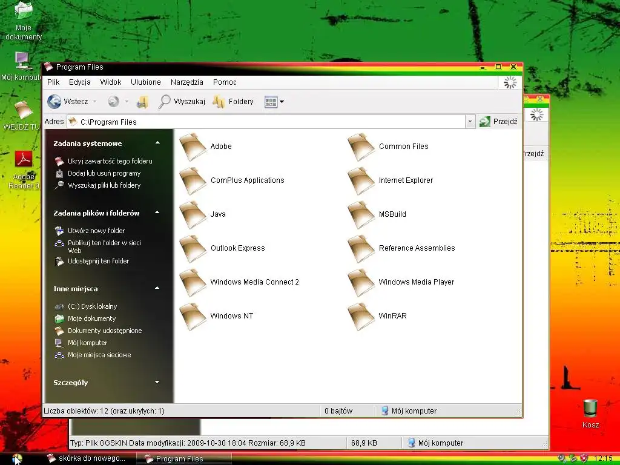Viewport: 620px width, 465px height.
Task: Click the Views icon in toolbar
Action: point(271,102)
